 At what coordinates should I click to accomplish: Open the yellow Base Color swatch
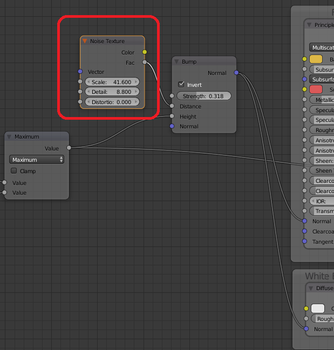pos(316,59)
